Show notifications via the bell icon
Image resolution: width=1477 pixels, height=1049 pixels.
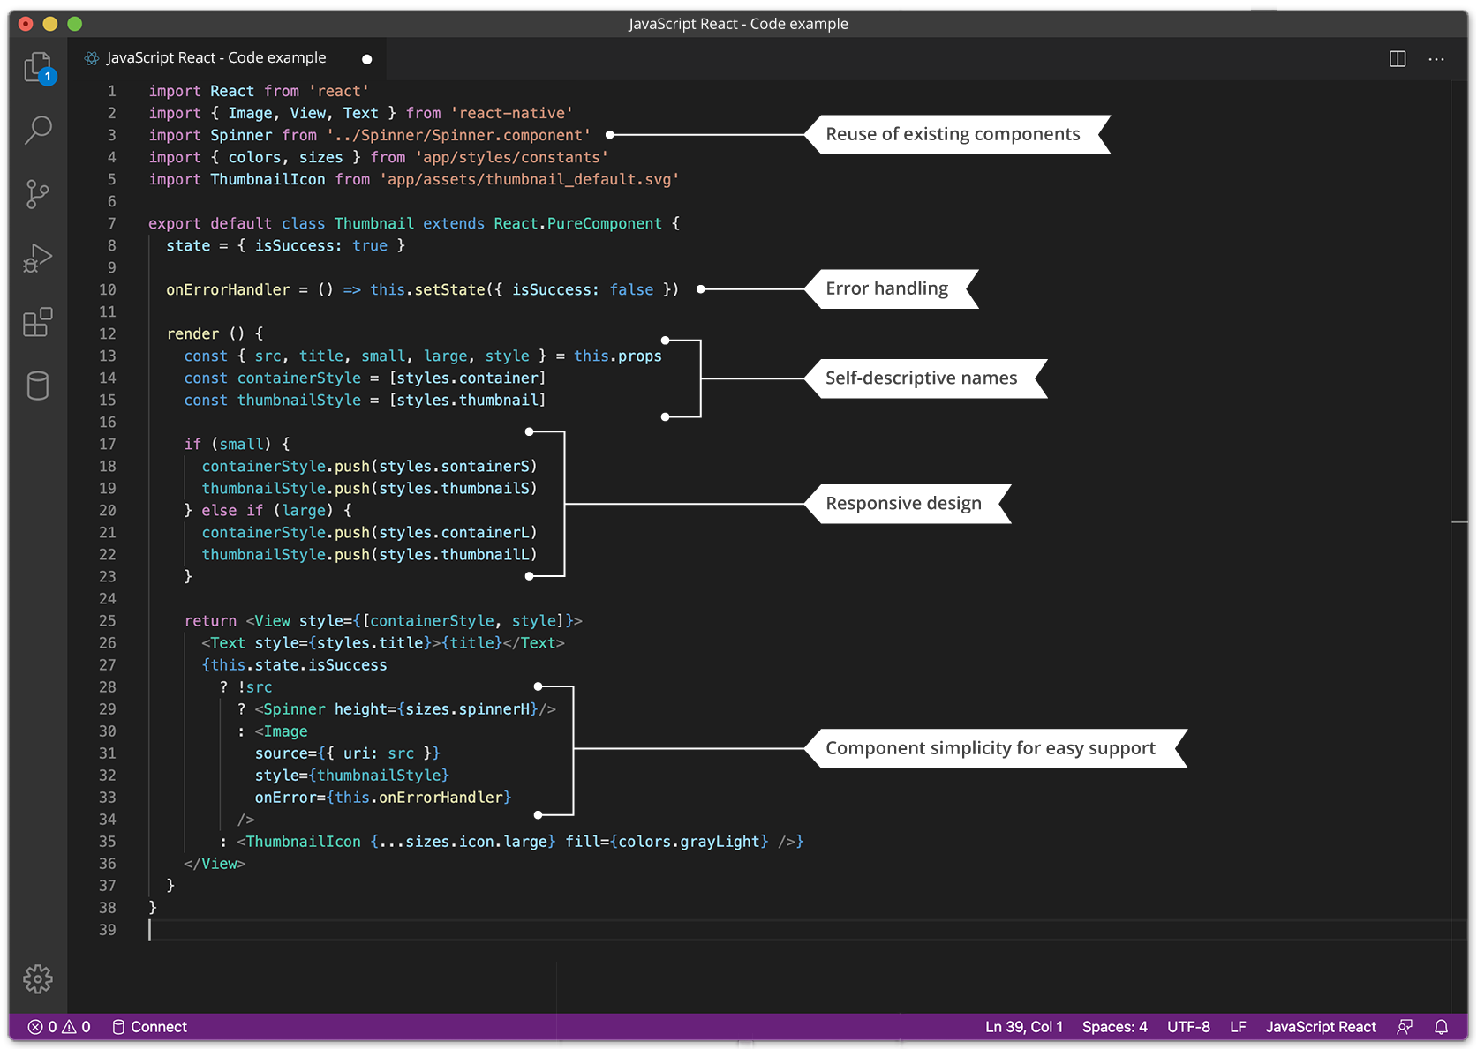[x=1441, y=1027]
